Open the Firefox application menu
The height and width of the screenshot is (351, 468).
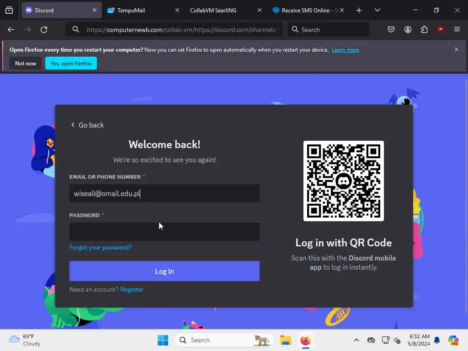[x=457, y=29]
